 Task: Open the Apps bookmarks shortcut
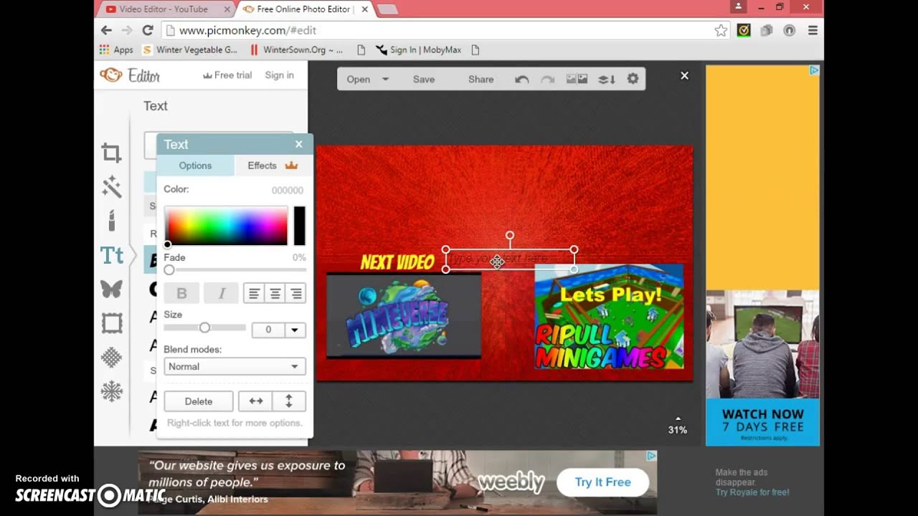[x=117, y=49]
